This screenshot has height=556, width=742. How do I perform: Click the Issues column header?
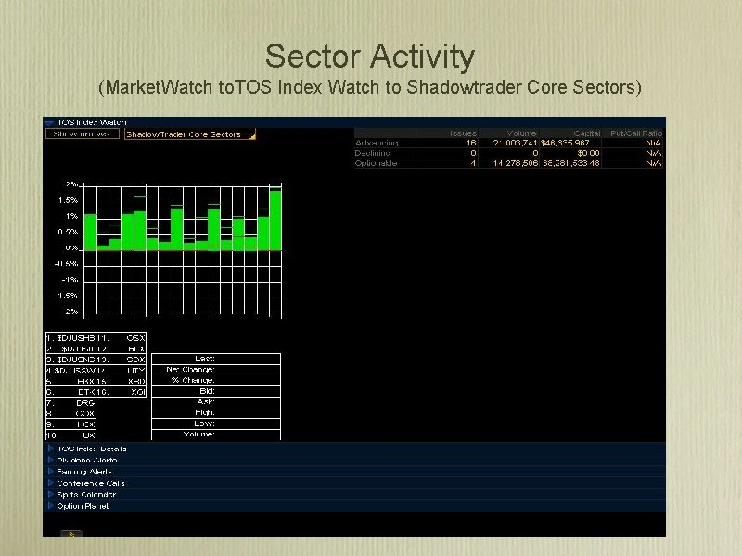pos(447,133)
